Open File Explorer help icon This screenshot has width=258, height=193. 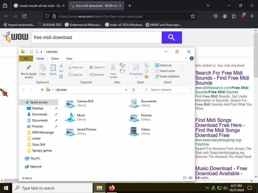coord(192,58)
